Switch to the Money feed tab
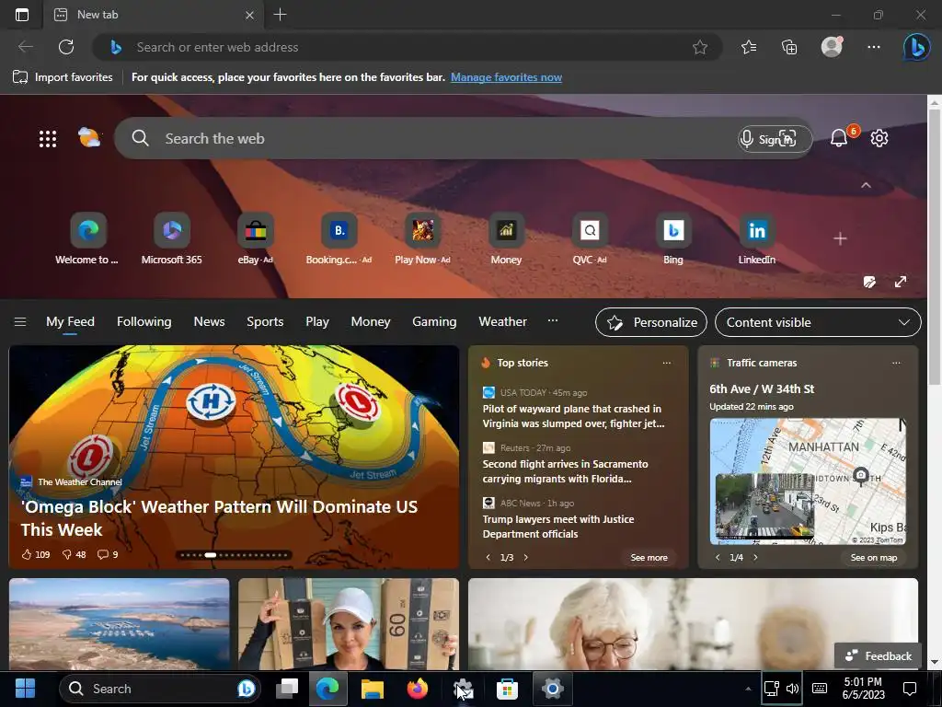The width and height of the screenshot is (942, 707). [371, 321]
